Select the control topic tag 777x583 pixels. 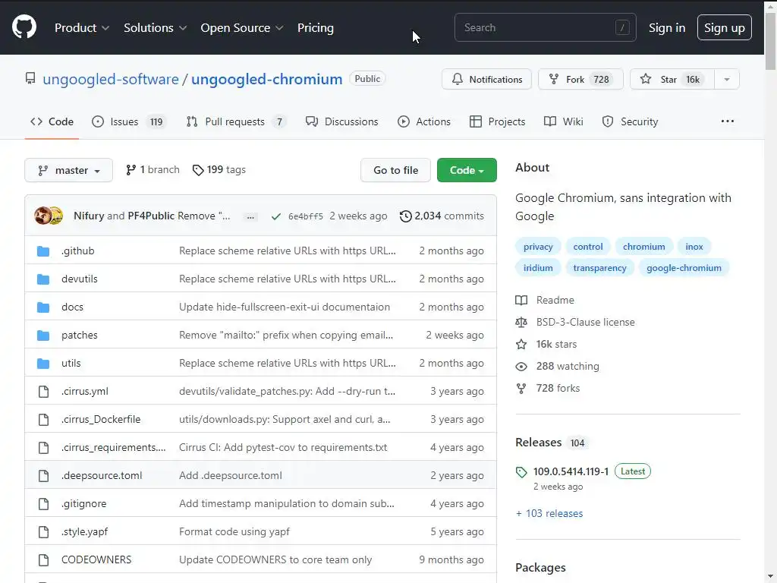tap(588, 247)
